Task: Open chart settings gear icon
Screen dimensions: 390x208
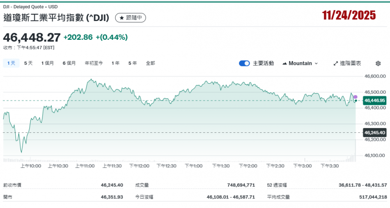Action: point(378,63)
